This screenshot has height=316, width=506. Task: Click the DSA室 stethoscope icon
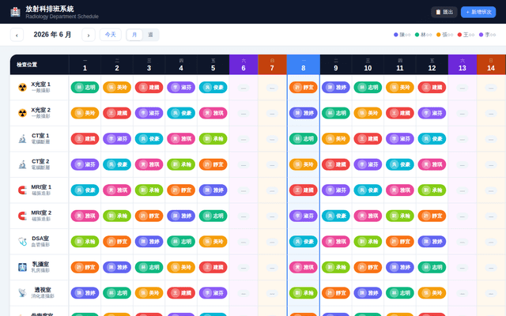point(22,242)
